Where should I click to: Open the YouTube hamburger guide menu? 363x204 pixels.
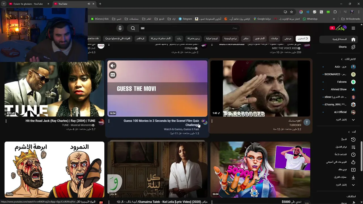coord(353,28)
